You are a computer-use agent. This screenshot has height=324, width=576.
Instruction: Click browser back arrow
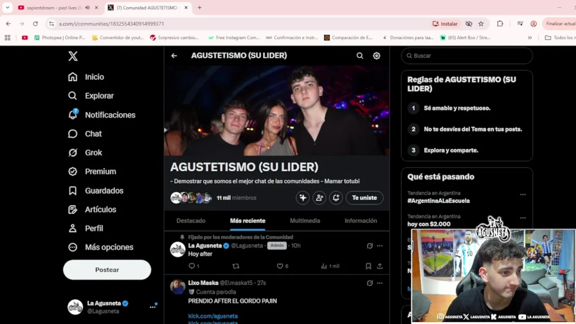[8, 23]
